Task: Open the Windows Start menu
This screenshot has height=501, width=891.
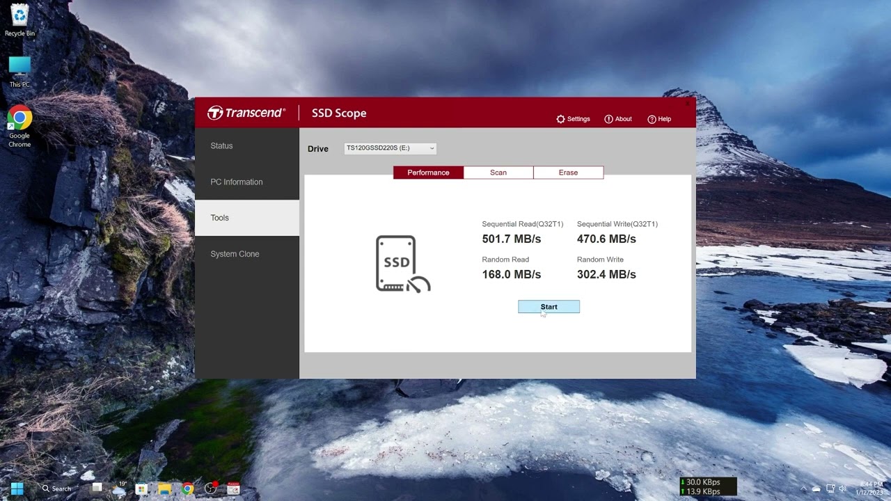Action: (17, 488)
